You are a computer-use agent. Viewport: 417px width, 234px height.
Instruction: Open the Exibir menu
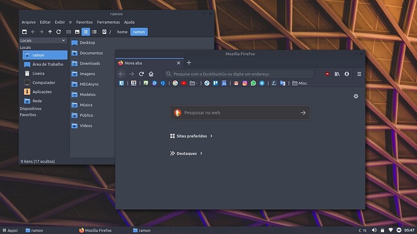pos(60,22)
